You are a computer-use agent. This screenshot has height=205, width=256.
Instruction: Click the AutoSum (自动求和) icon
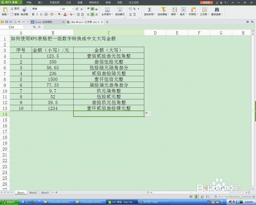pos(150,11)
